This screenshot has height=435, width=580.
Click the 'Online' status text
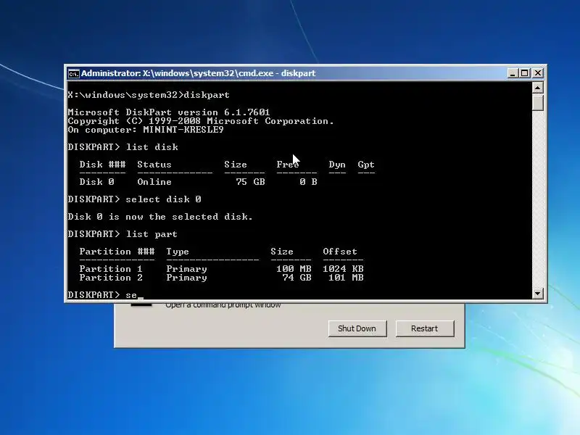(x=154, y=182)
